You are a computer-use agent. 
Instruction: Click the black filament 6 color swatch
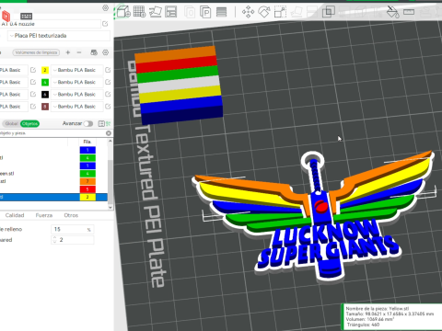pyautogui.click(x=45, y=94)
